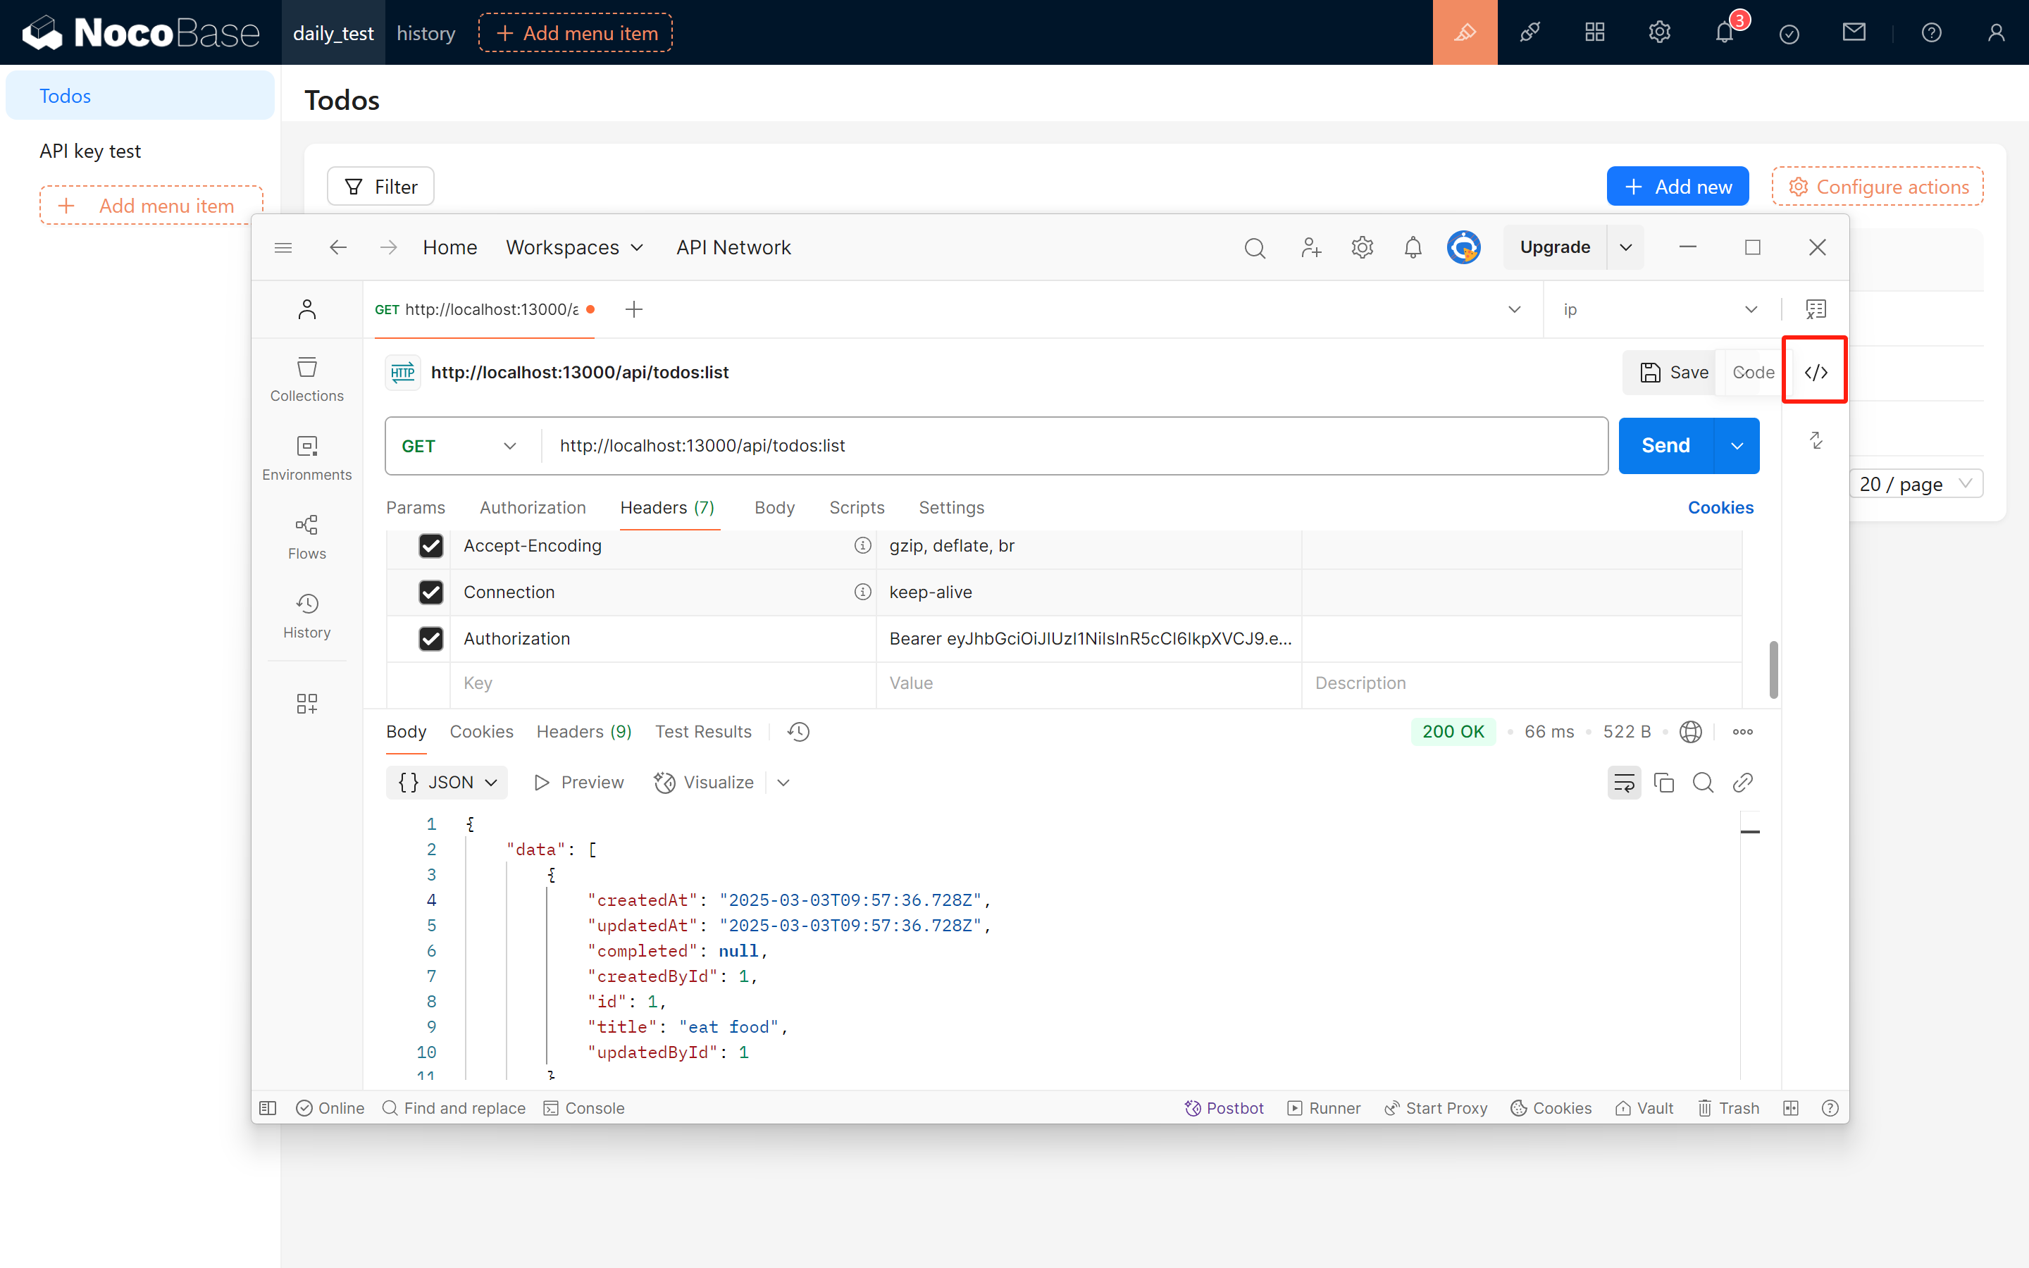
Task: Disable the Authorization header checkbox
Action: click(x=431, y=639)
